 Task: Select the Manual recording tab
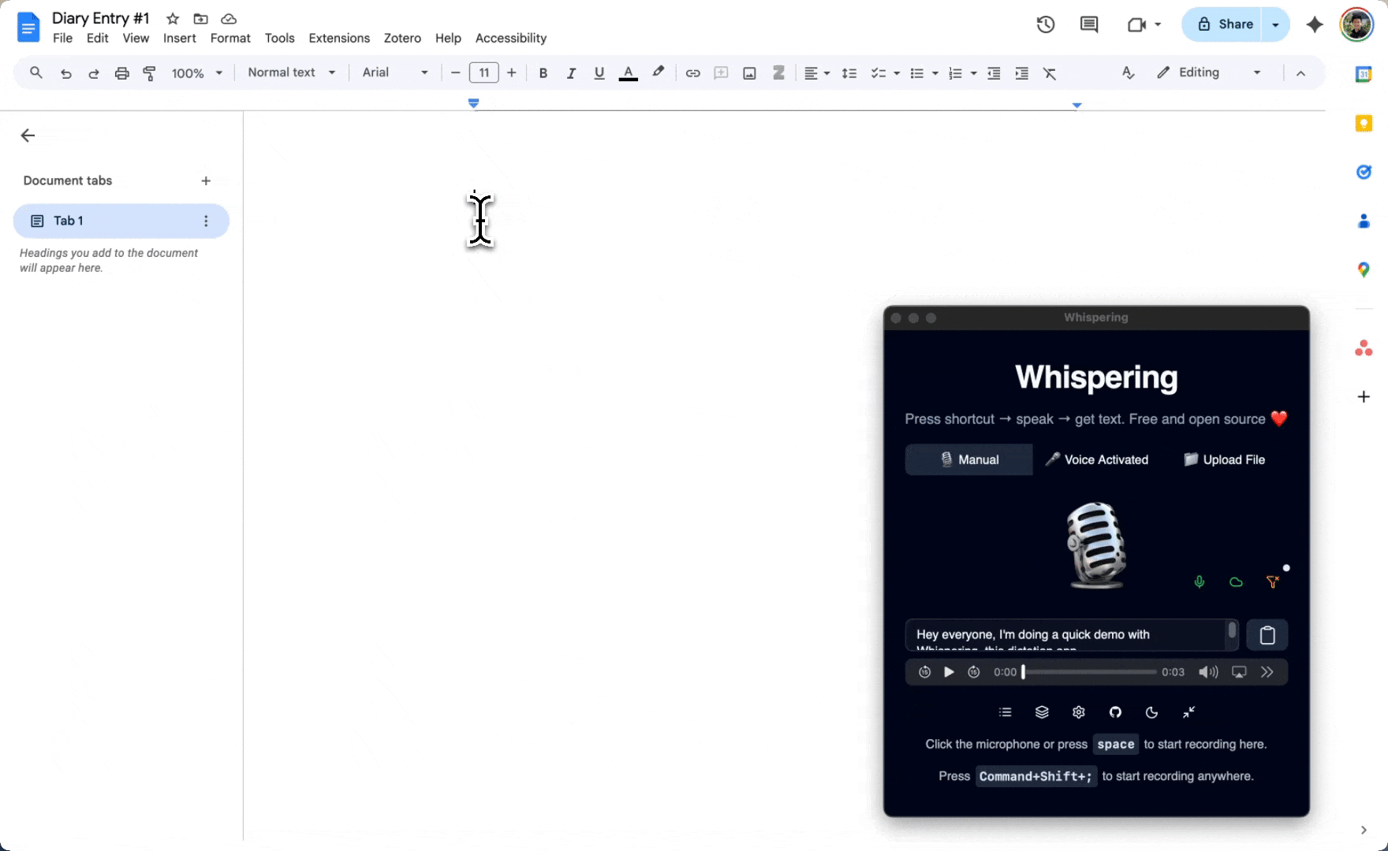pos(969,459)
